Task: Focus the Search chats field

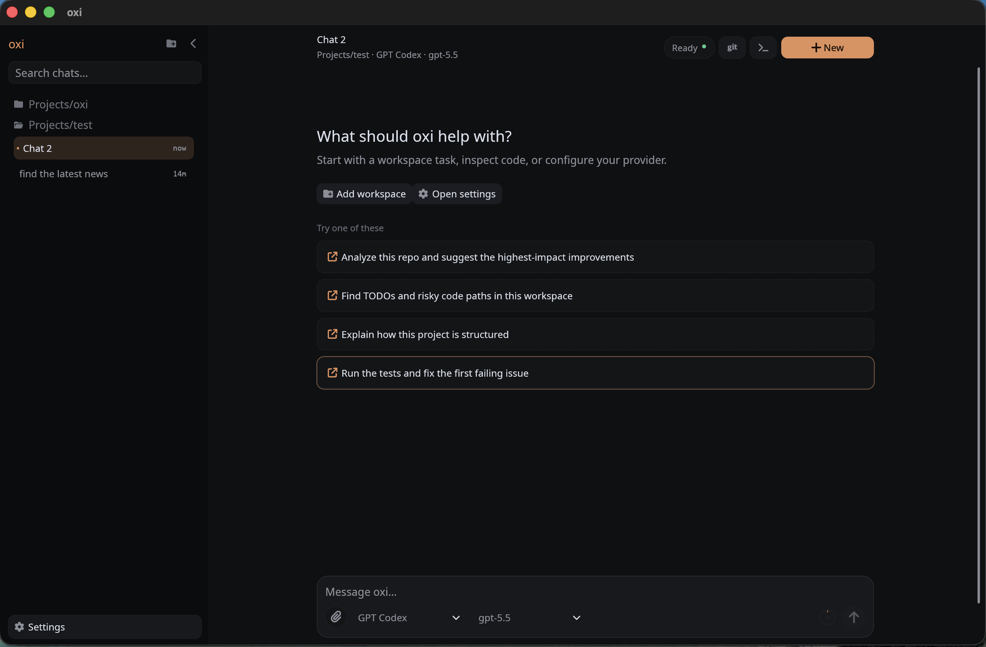Action: point(105,73)
